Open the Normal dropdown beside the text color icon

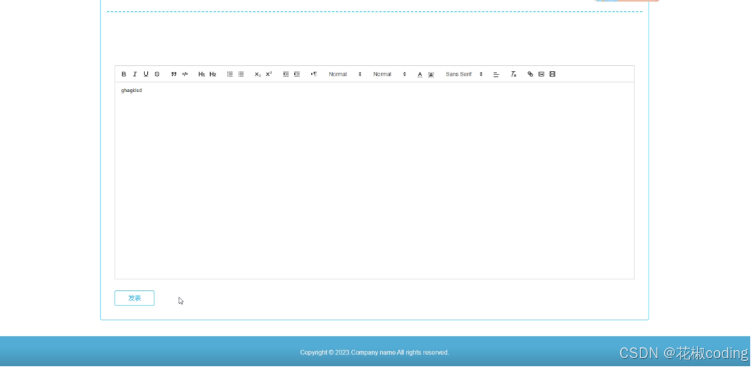[389, 74]
